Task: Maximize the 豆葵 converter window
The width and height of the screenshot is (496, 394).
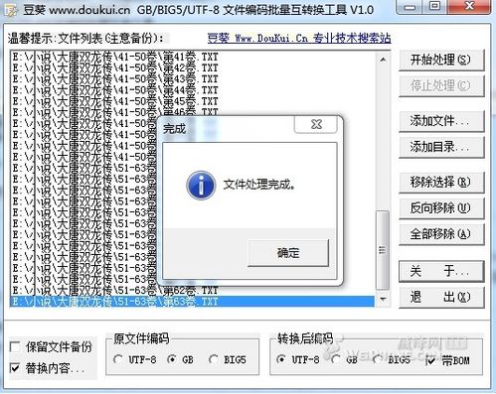Action: coord(435,7)
